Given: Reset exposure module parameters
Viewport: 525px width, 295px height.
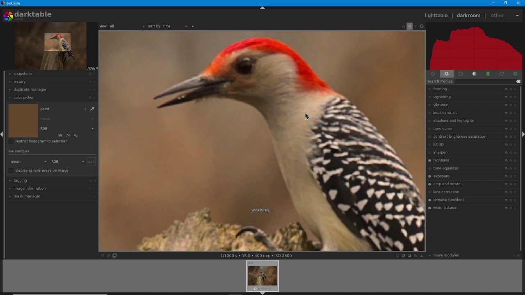Looking at the screenshot, I should pos(511,176).
